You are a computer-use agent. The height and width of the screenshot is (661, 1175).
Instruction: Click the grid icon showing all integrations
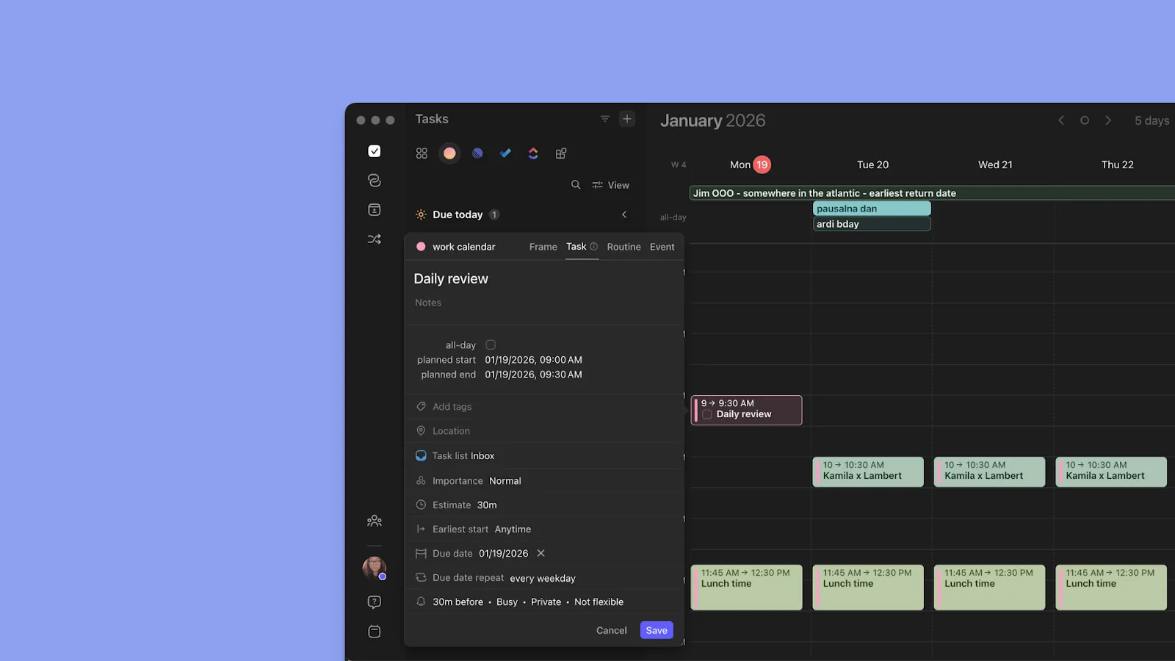422,153
